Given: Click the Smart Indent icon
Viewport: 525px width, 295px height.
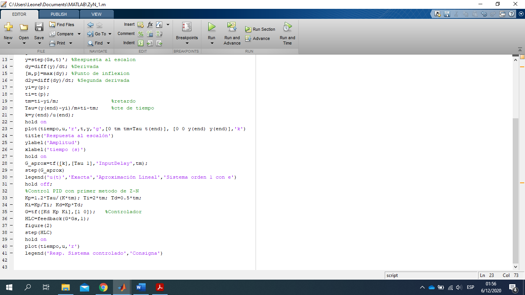Looking at the screenshot, I should tap(141, 43).
